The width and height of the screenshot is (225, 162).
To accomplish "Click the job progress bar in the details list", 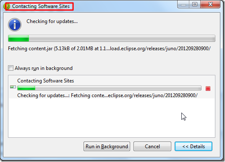I will tap(109, 88).
